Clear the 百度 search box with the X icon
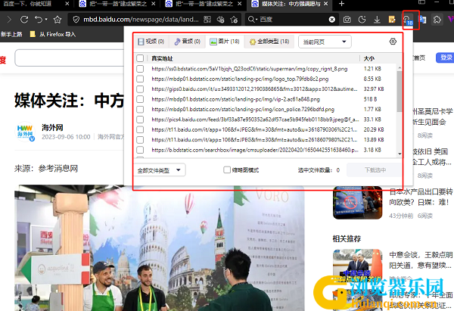The image size is (454, 311). tap(332, 20)
